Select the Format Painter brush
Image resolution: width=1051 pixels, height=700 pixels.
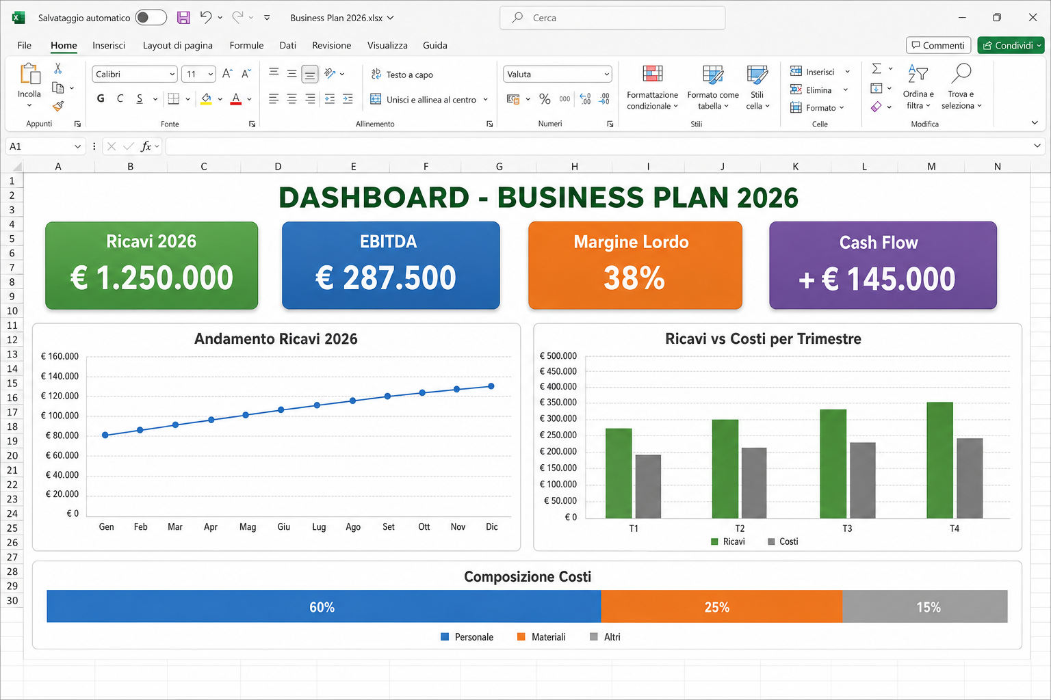tap(58, 106)
